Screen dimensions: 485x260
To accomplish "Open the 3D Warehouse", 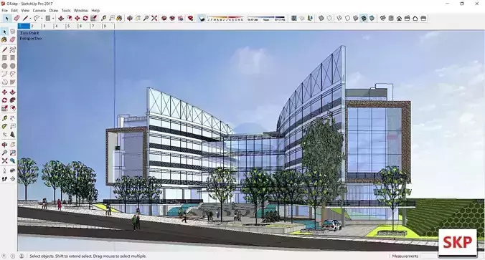I will pyautogui.click(x=164, y=18).
